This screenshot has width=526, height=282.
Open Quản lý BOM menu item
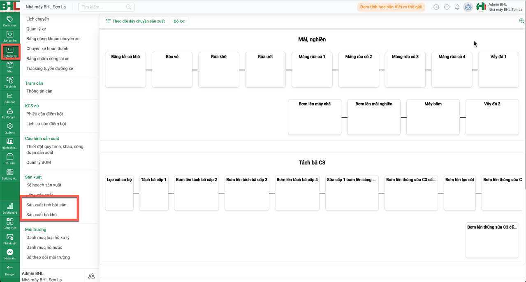pos(39,162)
